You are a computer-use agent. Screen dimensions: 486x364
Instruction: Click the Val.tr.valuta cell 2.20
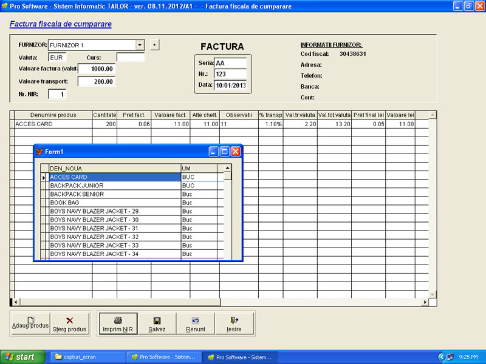[x=300, y=124]
